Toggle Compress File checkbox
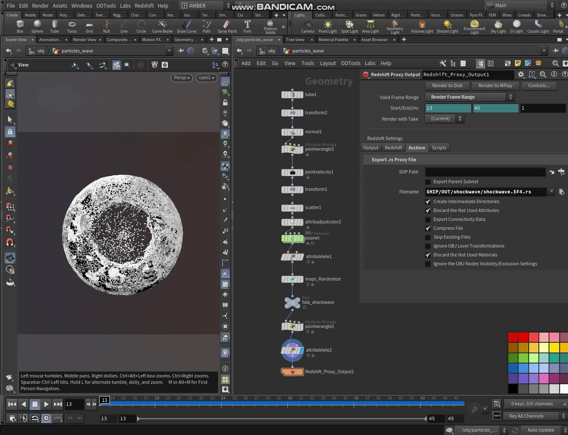 point(428,229)
